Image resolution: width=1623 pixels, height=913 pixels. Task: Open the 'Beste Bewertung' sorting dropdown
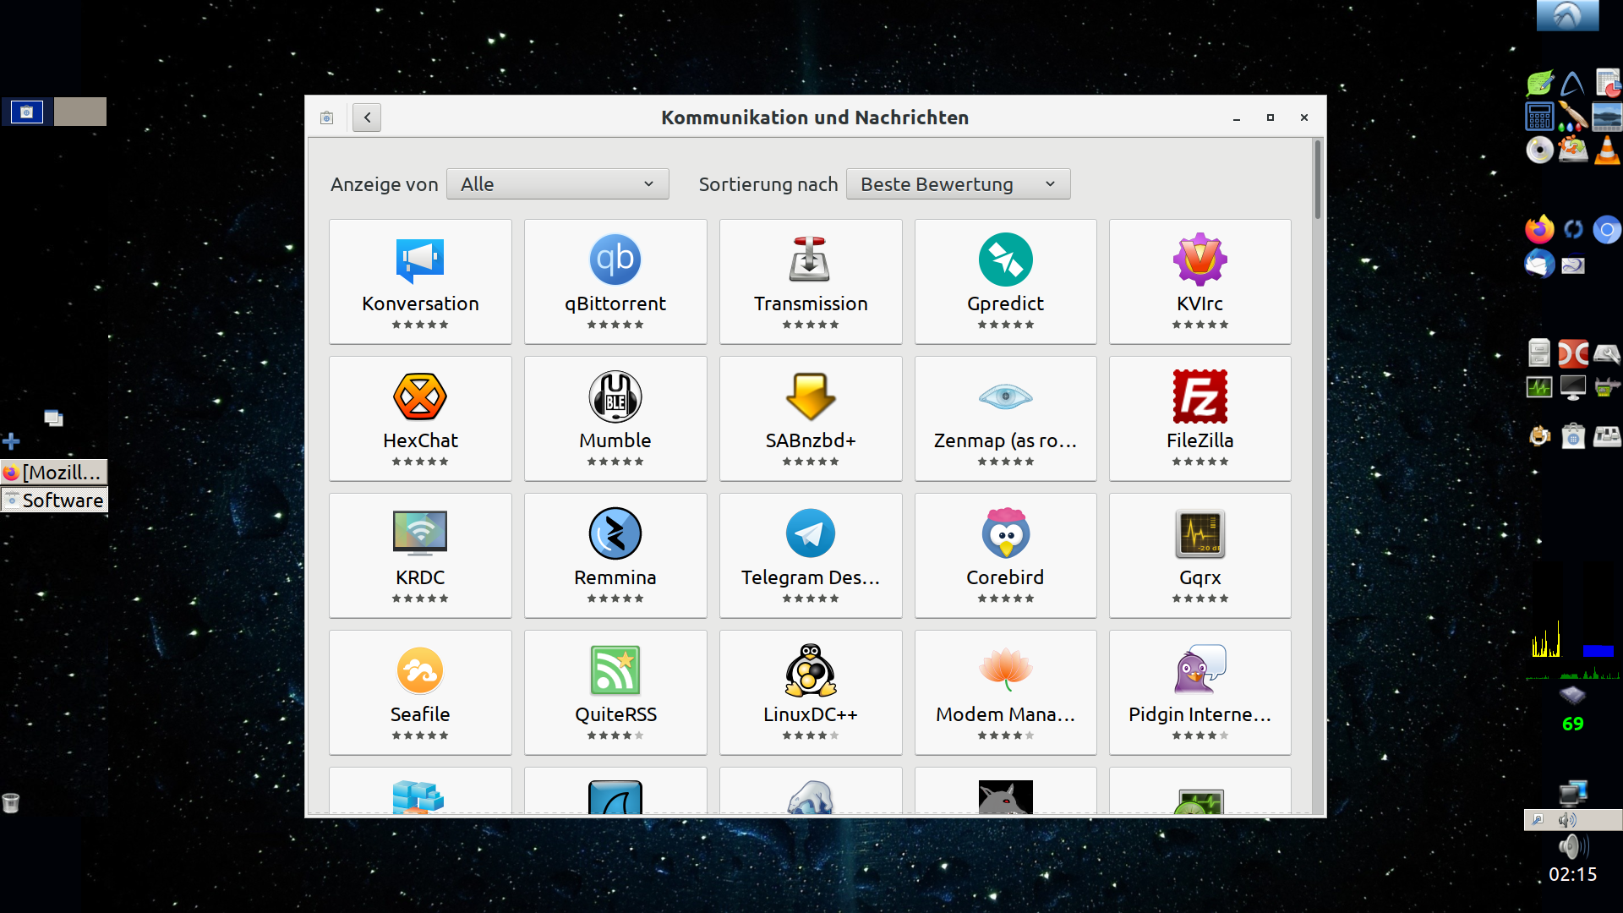pos(958,184)
